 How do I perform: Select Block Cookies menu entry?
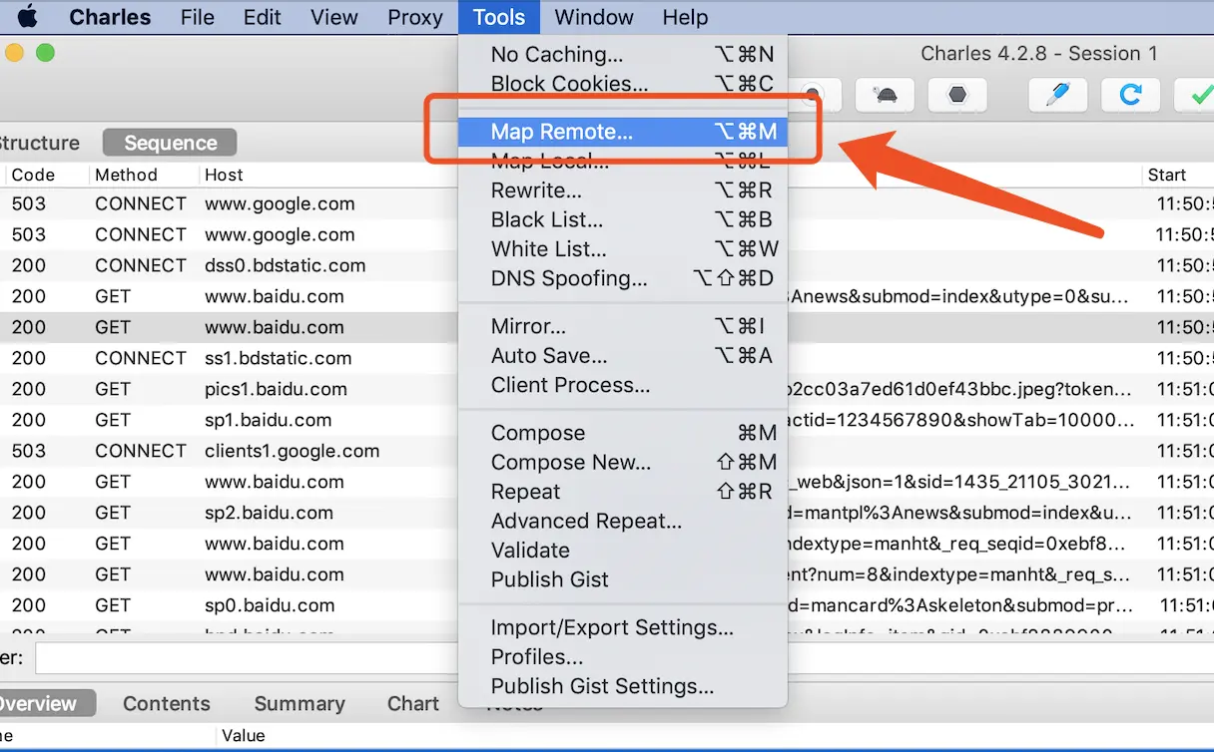click(x=623, y=84)
